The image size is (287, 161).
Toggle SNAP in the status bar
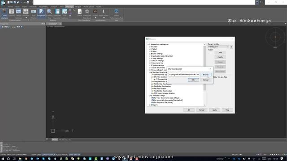(x=34, y=155)
